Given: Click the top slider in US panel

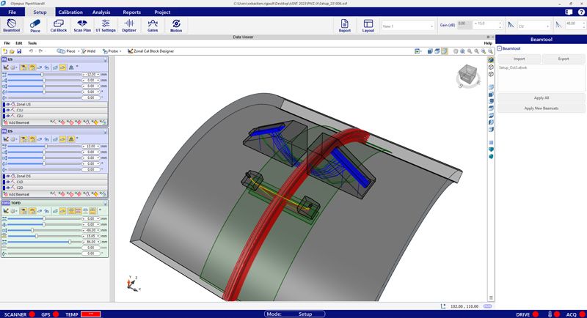Looking at the screenshot, I should [42, 74].
